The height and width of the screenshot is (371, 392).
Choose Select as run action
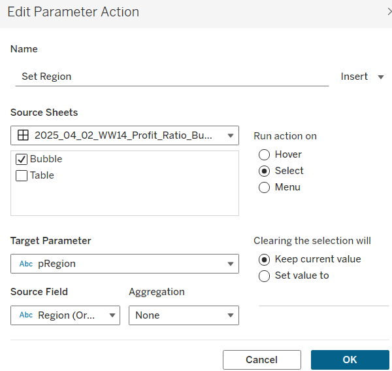tap(265, 171)
